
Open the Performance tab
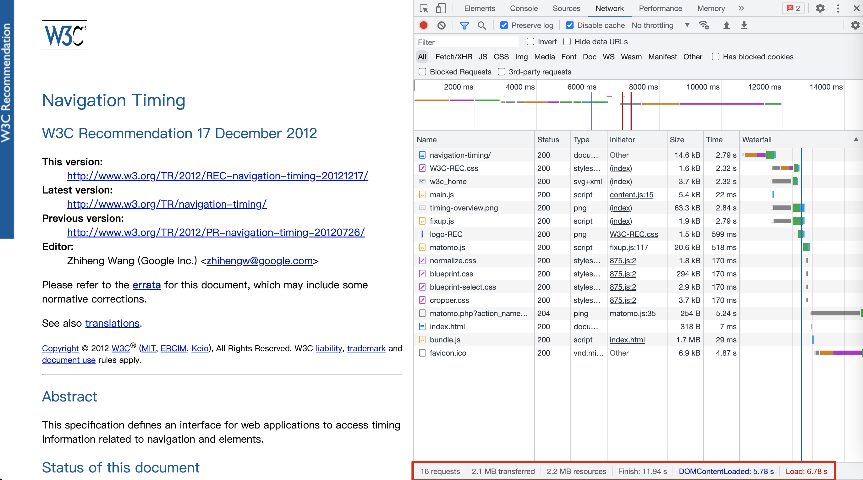[x=660, y=8]
